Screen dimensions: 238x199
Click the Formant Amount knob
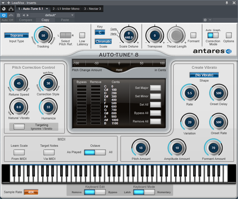pyautogui.click(x=213, y=148)
